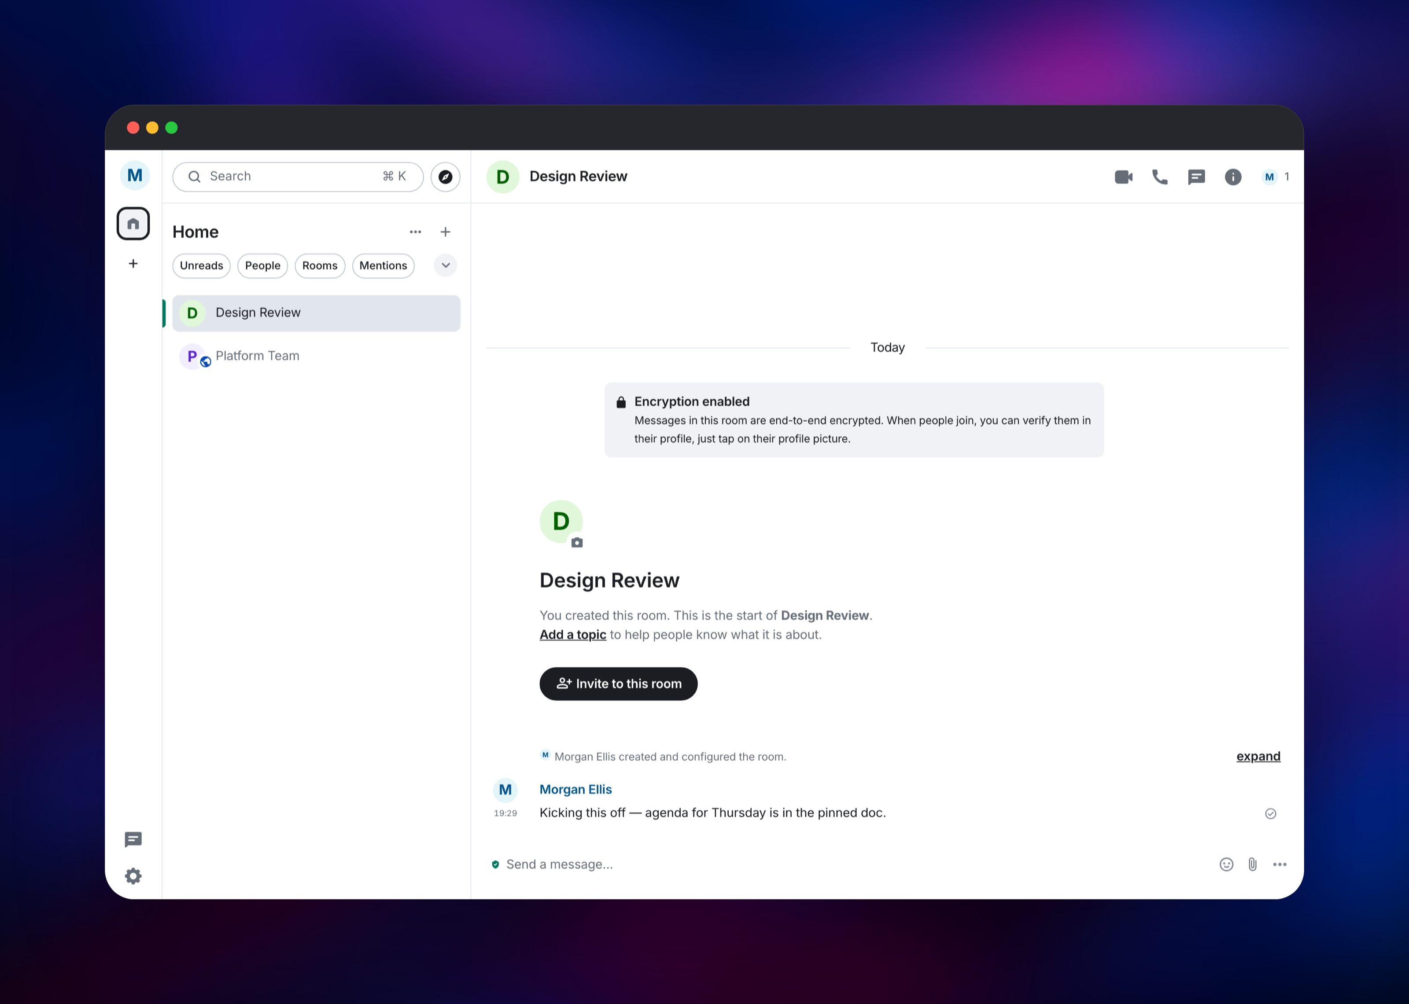Click Invite to this room button
1409x1004 pixels.
[x=618, y=684]
